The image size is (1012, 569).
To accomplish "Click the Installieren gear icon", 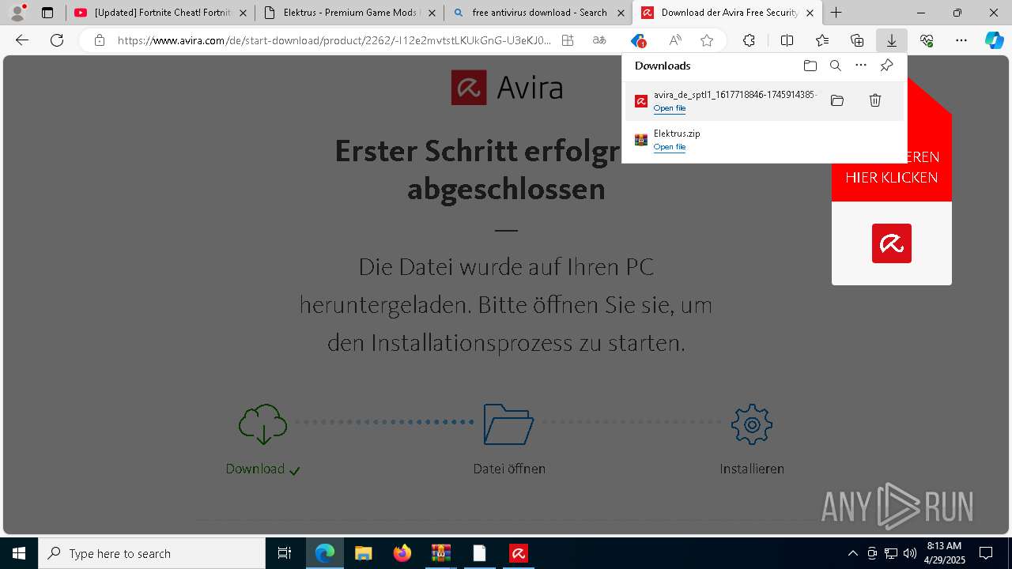I will click(x=752, y=424).
